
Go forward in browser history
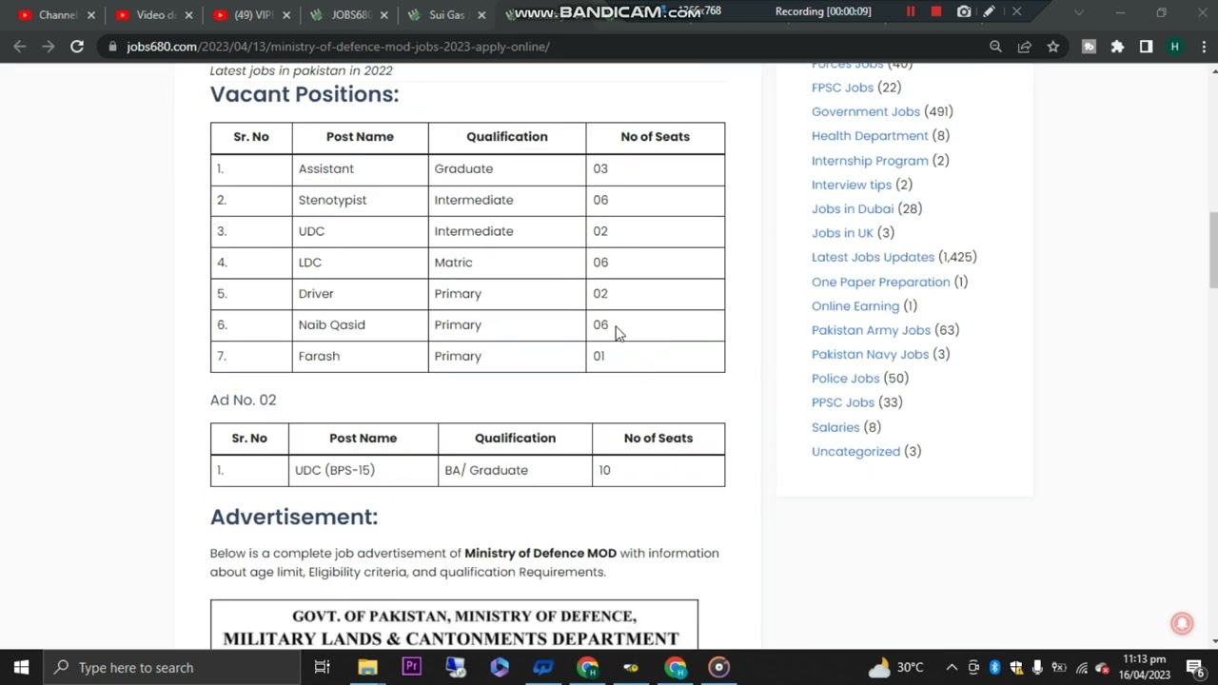tap(49, 47)
